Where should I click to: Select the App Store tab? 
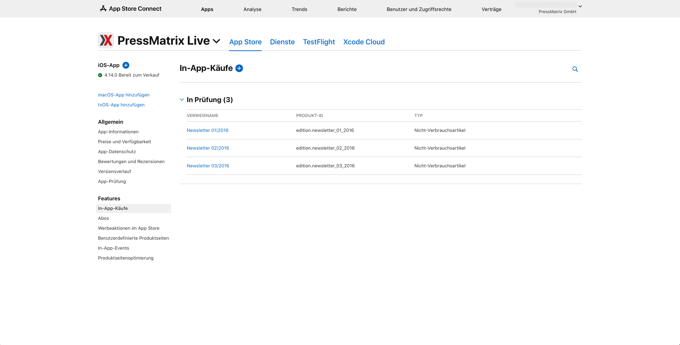(x=245, y=42)
